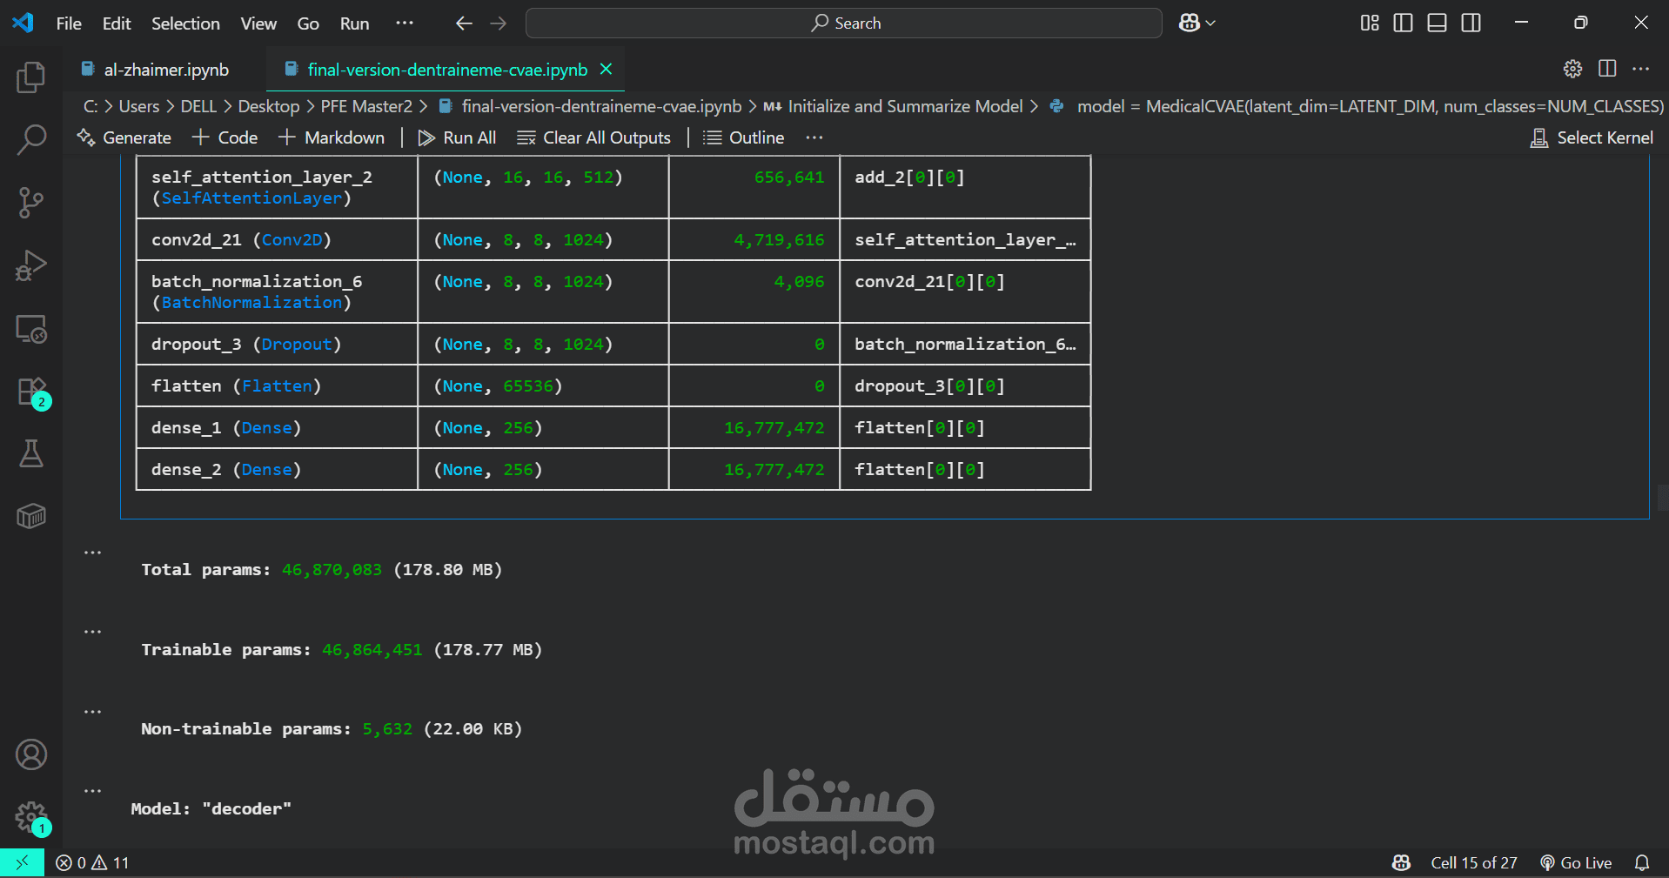
Task: Add a new Markdown cell
Action: point(332,137)
